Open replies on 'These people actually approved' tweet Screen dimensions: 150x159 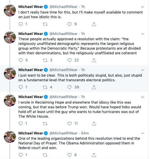(x=21, y=60)
